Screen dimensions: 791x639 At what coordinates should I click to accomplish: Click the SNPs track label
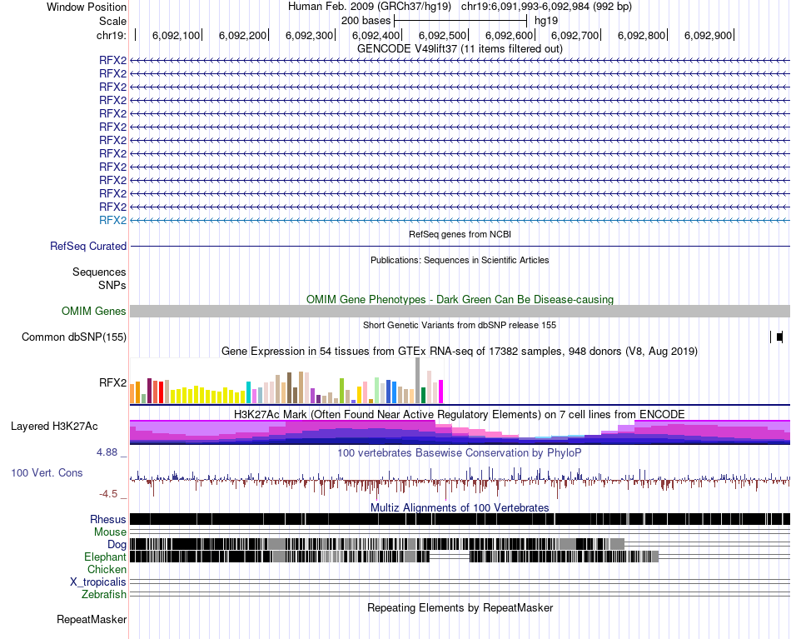112,285
